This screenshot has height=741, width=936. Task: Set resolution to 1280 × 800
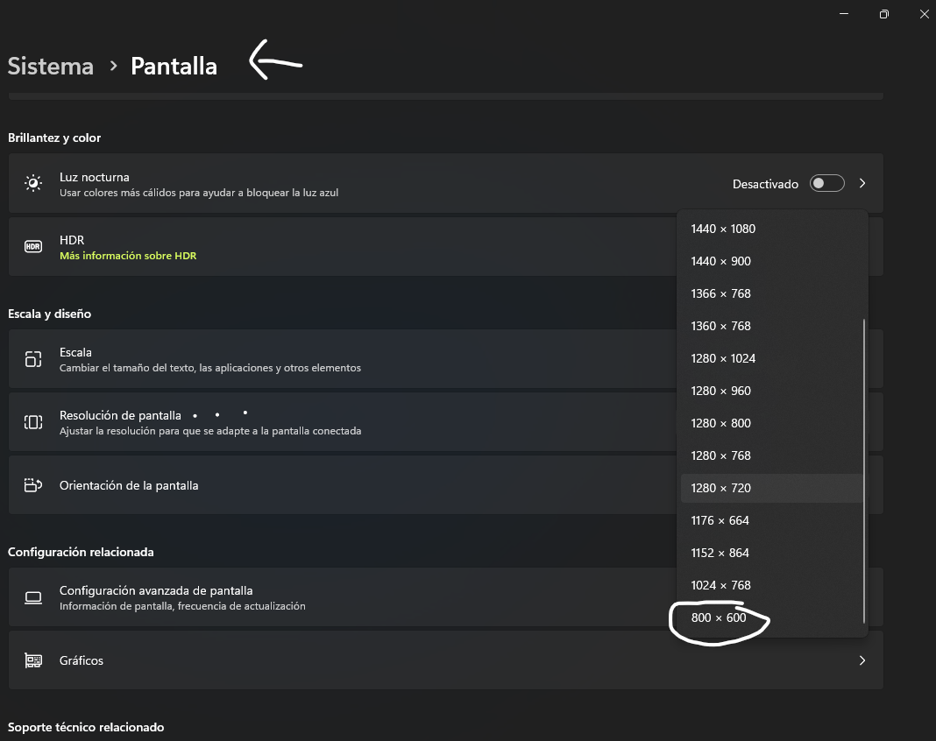pos(770,424)
